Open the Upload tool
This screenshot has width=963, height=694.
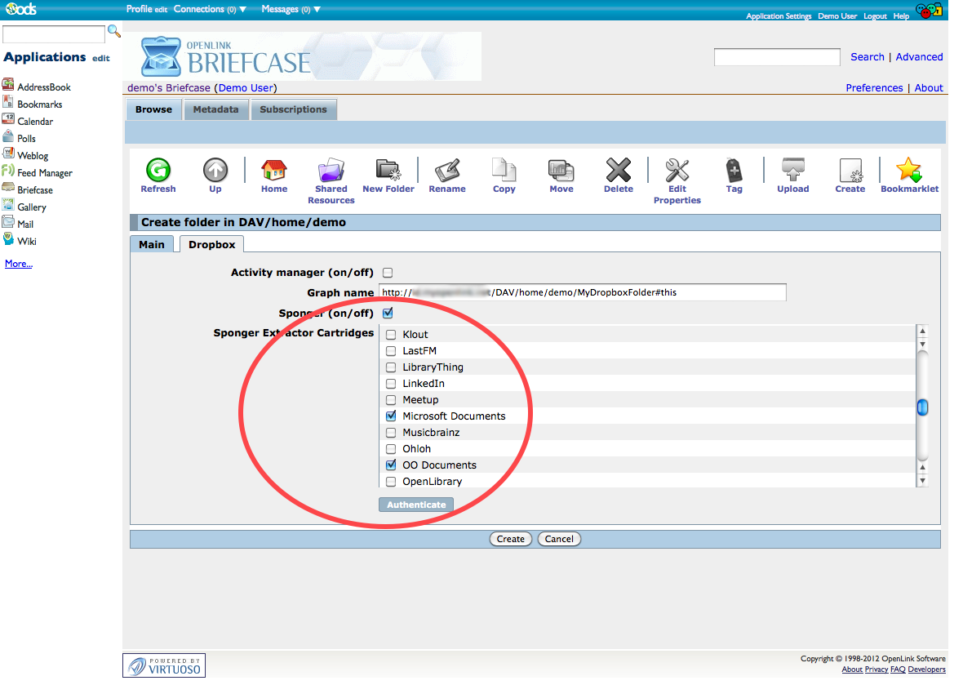coord(792,171)
